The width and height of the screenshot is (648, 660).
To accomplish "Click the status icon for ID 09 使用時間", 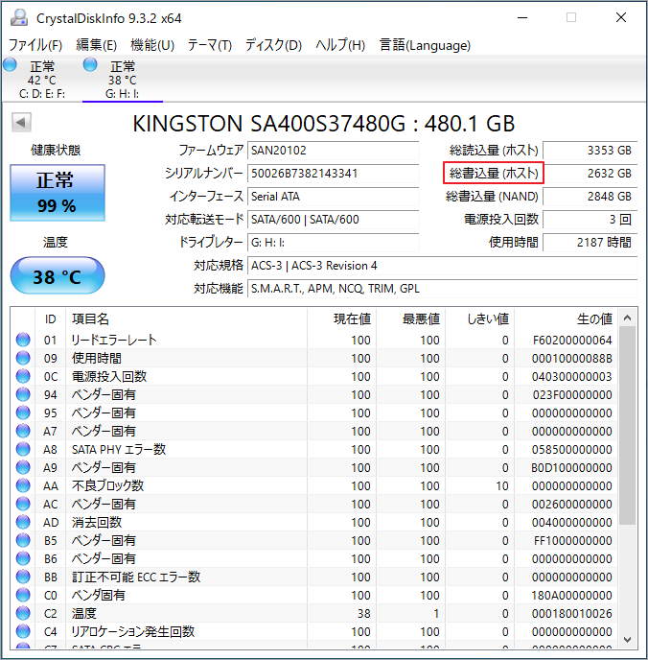I will [x=23, y=358].
